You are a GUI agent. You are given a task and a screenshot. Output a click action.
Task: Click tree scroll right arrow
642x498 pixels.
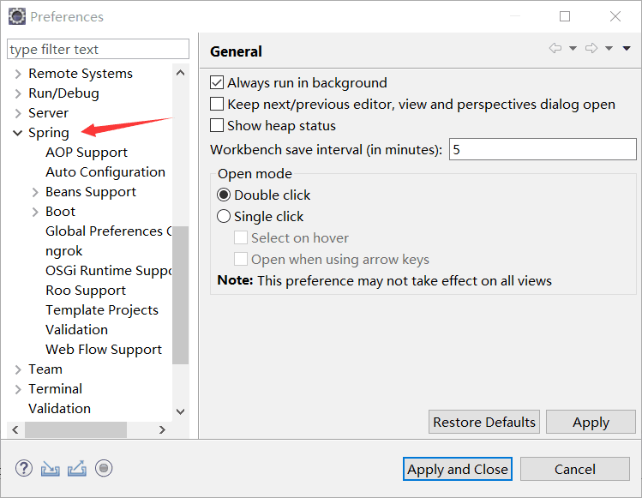point(162,429)
